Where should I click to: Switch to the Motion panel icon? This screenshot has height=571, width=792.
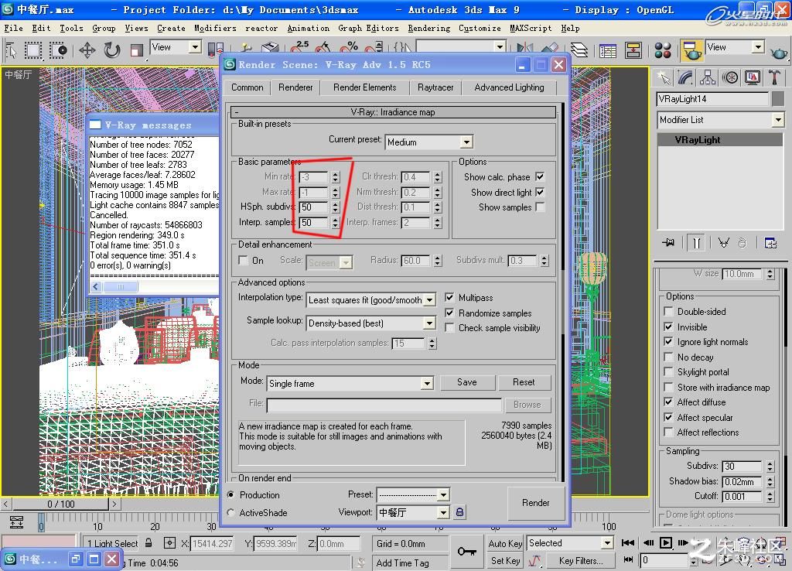point(730,77)
